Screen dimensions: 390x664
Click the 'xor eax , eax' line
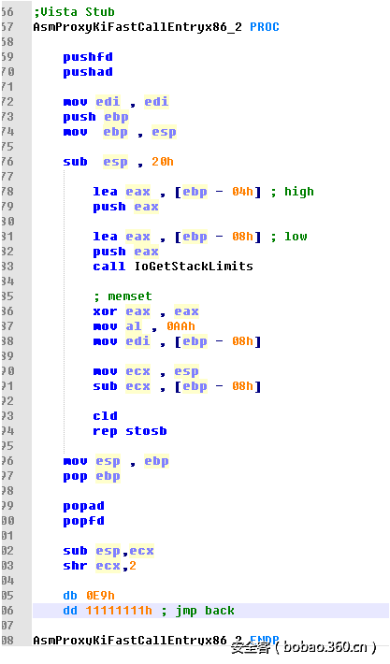pyautogui.click(x=146, y=311)
